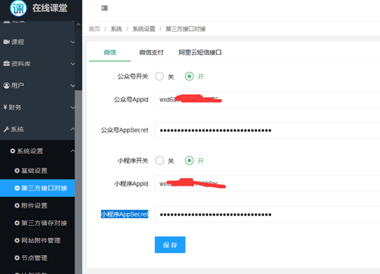This screenshot has width=380, height=274.
Task: Focus the 公众号AppId input field
Action: pyautogui.click(x=268, y=99)
